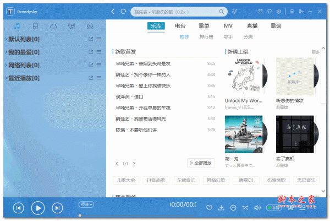Click the export icon for 默认列表
Viewport: 330px width, 221px height.
click(91, 39)
